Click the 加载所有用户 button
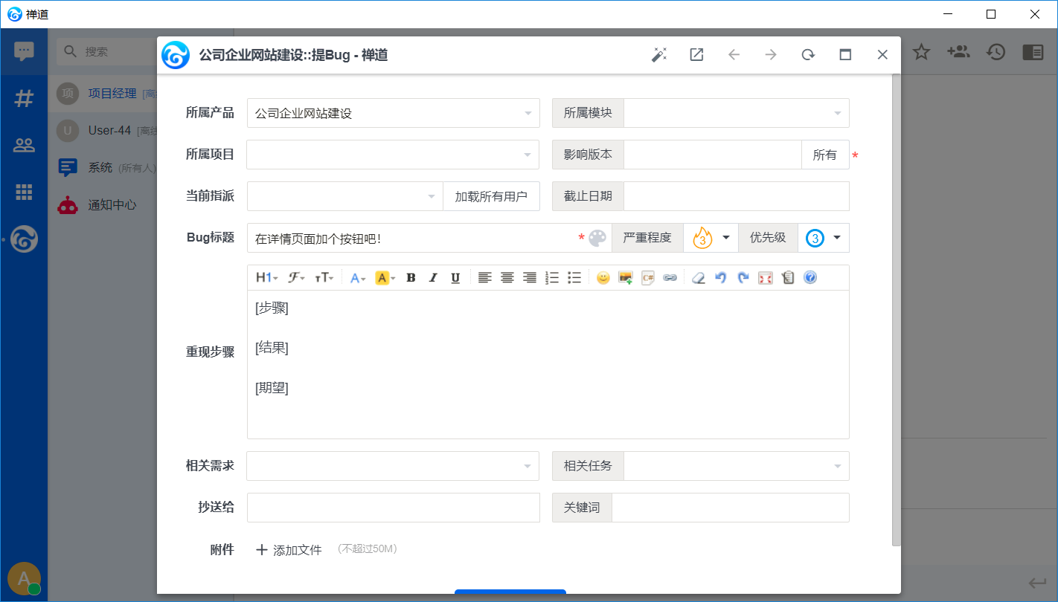 click(x=491, y=196)
